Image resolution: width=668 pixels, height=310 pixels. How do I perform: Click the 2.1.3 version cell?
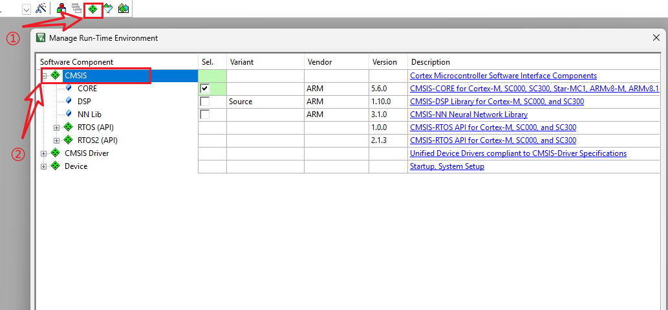[388, 140]
